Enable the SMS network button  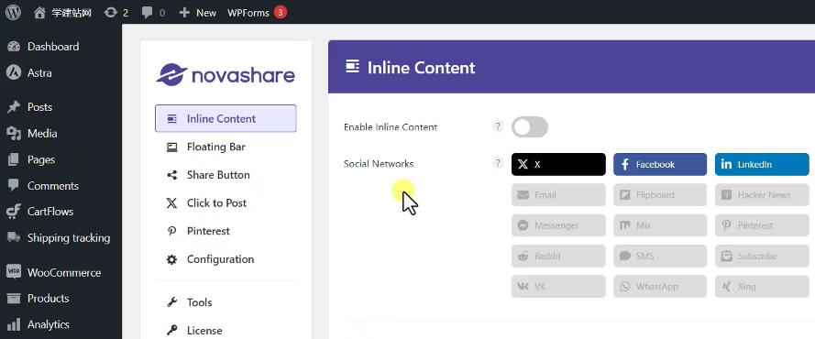(659, 256)
